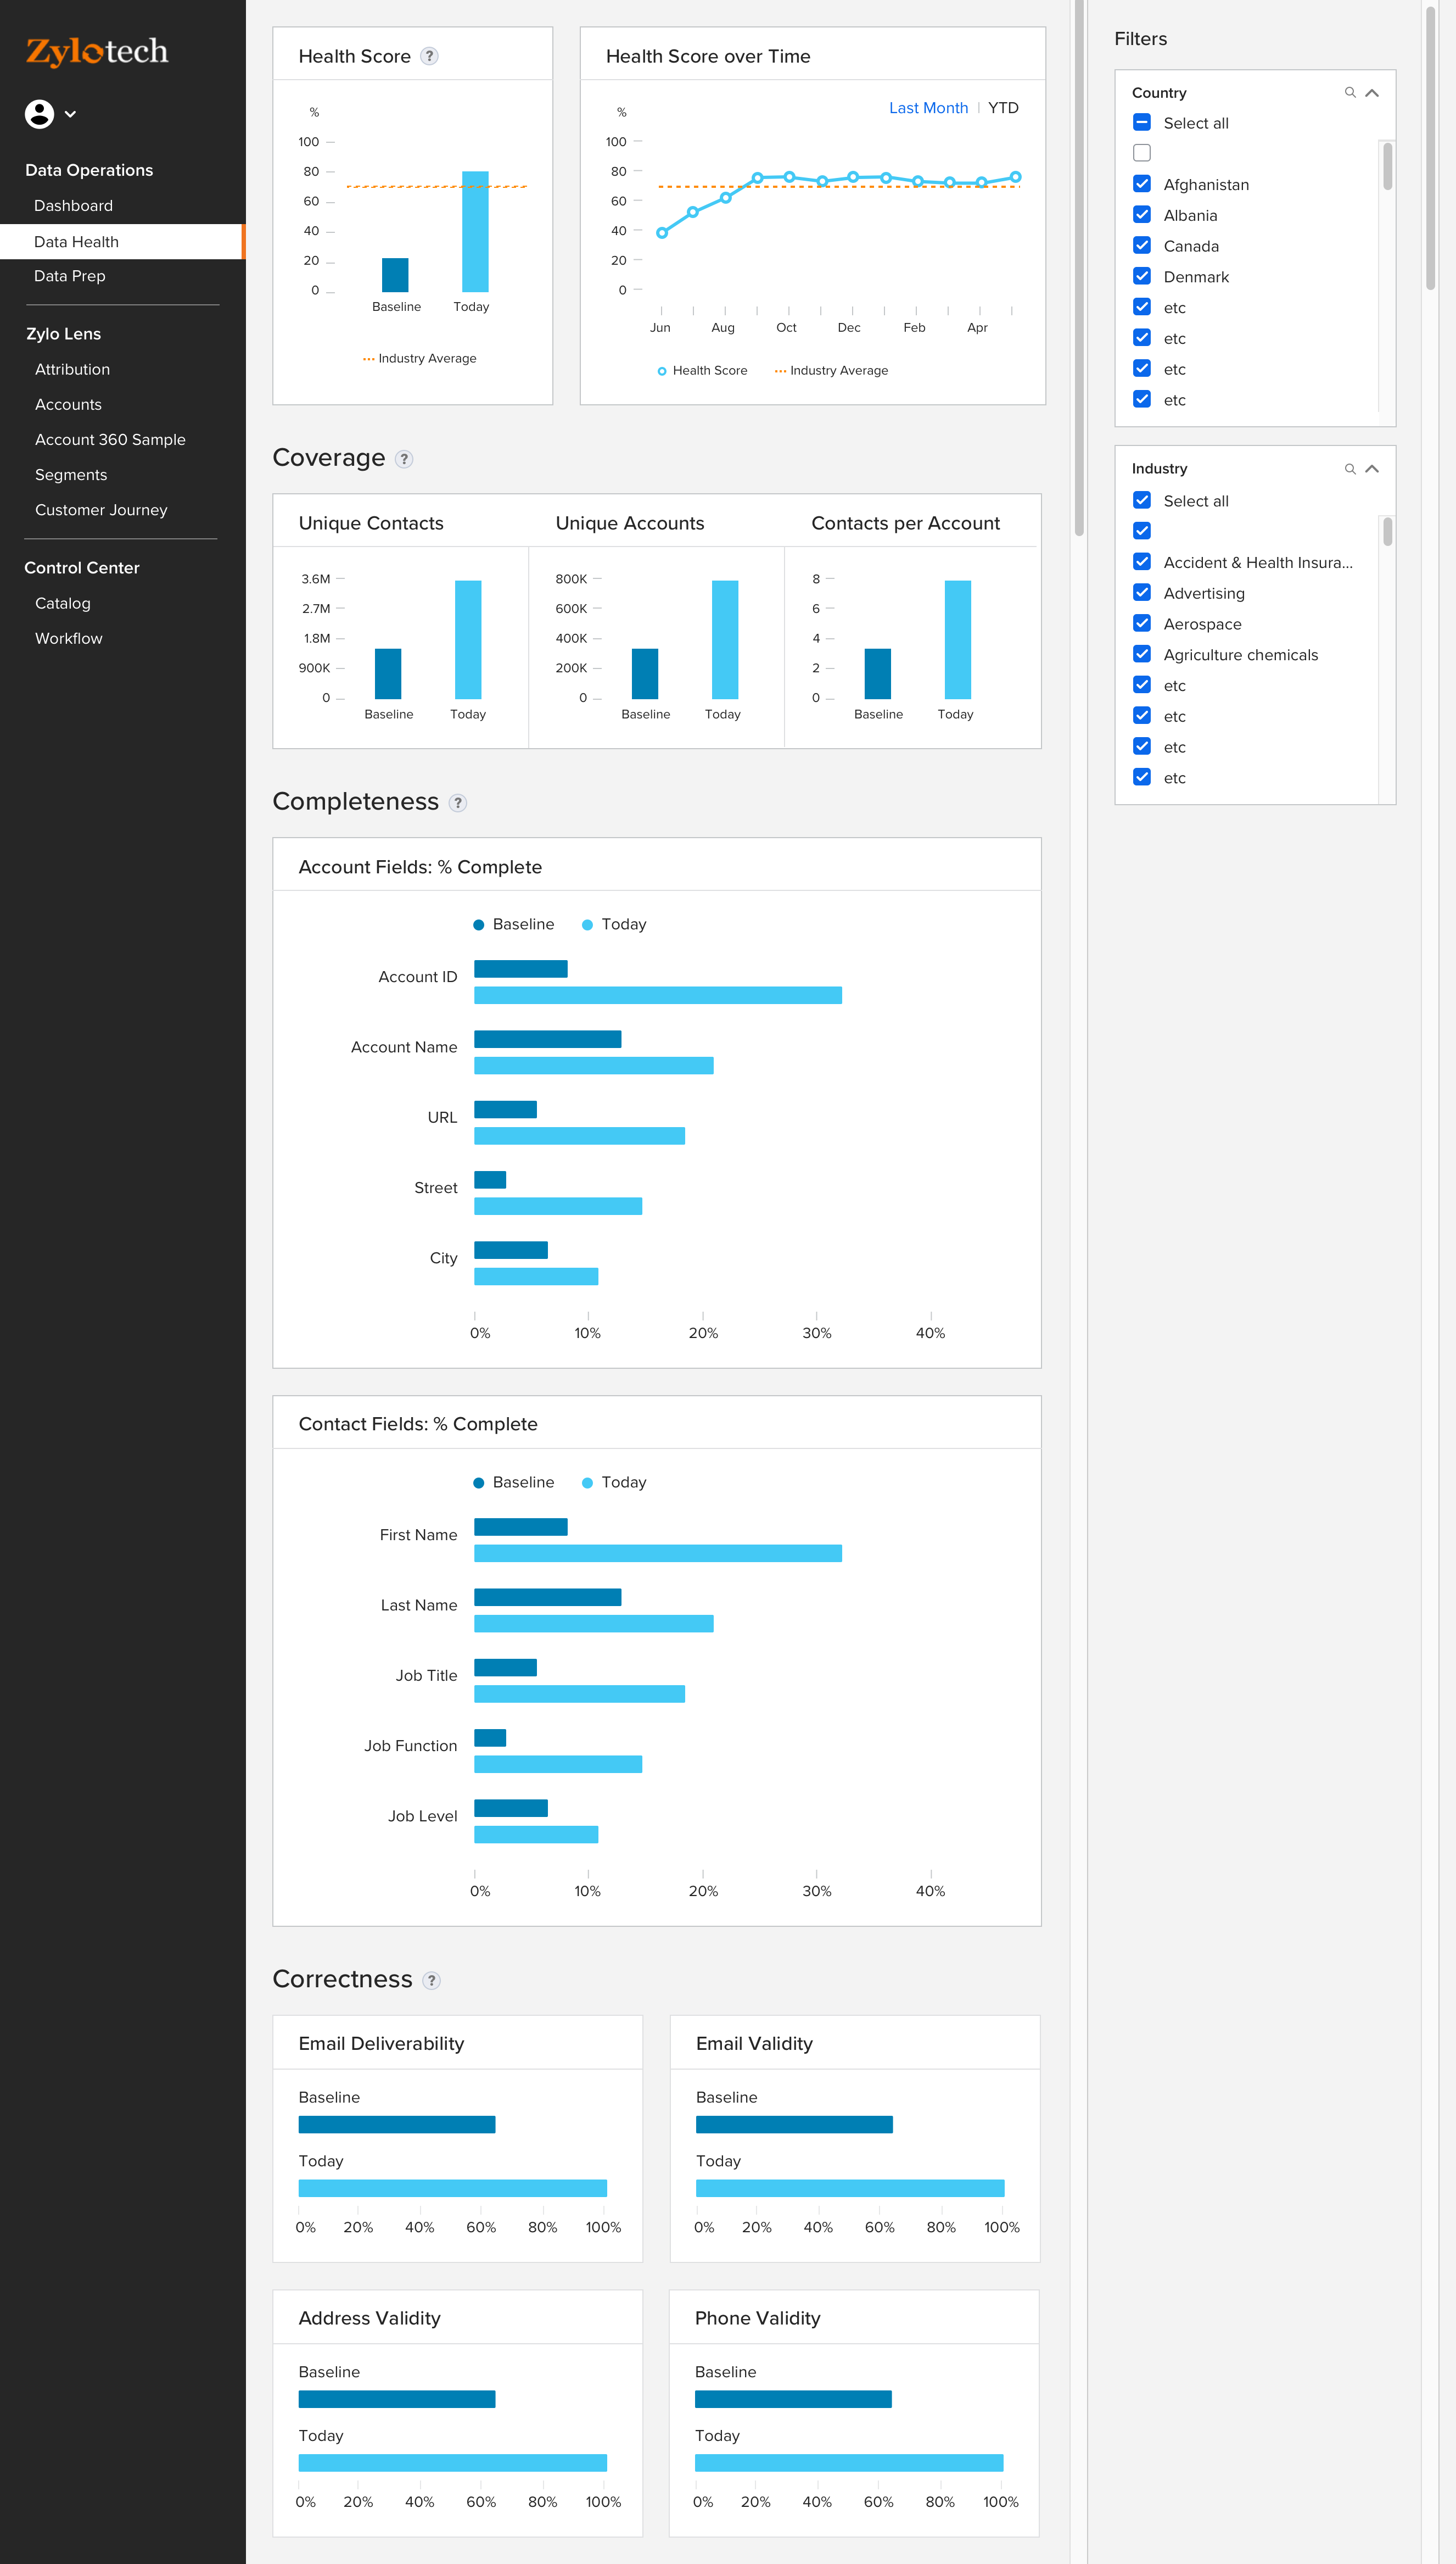Uncheck the Advertising industry checkbox
This screenshot has height=2564, width=1456.
(1141, 593)
